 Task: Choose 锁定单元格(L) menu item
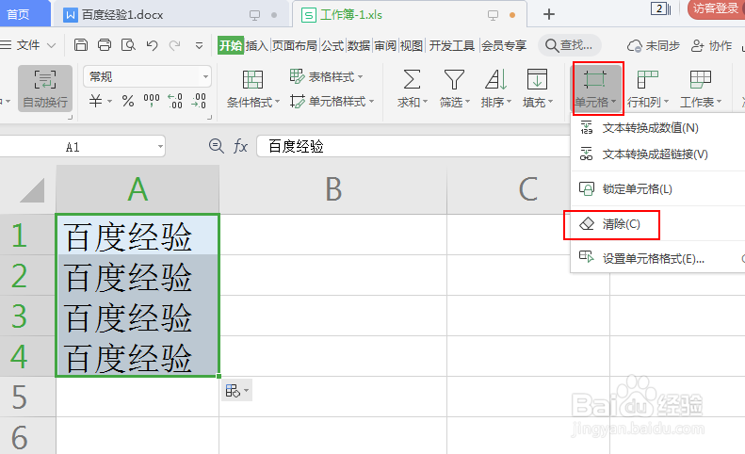pyautogui.click(x=657, y=188)
